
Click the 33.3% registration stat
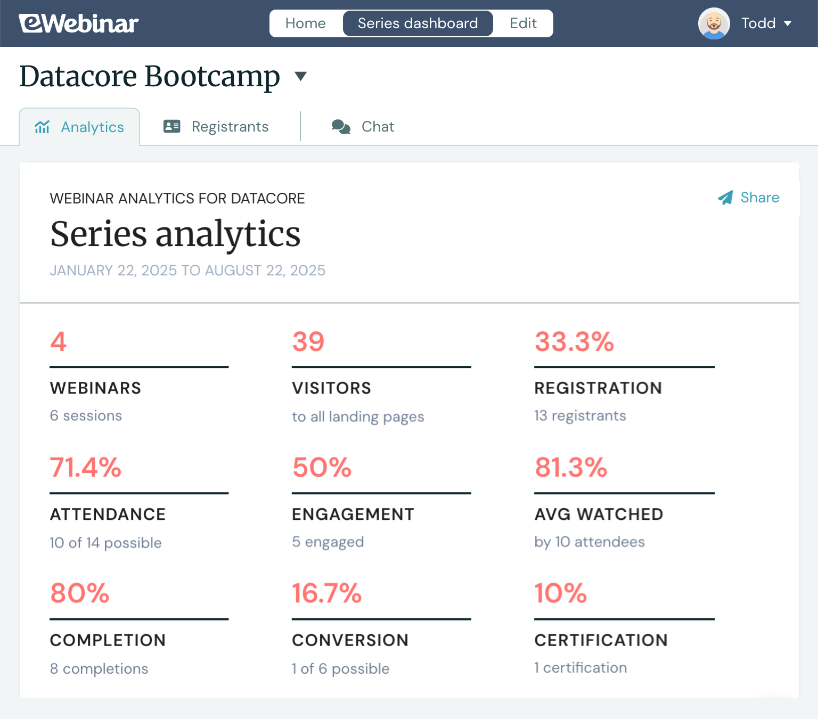pos(573,342)
